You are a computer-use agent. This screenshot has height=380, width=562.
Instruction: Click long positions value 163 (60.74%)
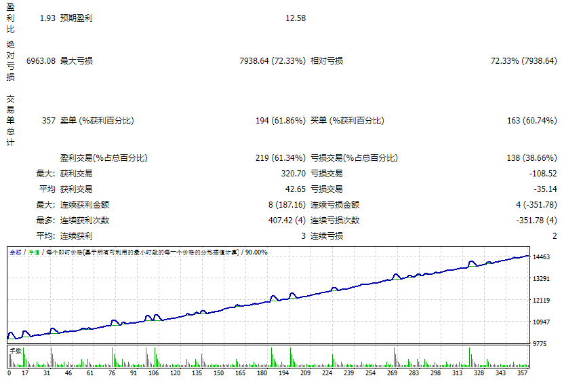pos(532,121)
